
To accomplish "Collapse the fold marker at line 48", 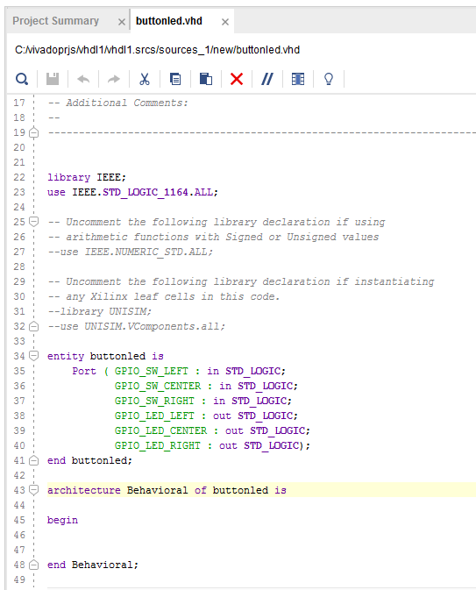I will click(x=34, y=565).
